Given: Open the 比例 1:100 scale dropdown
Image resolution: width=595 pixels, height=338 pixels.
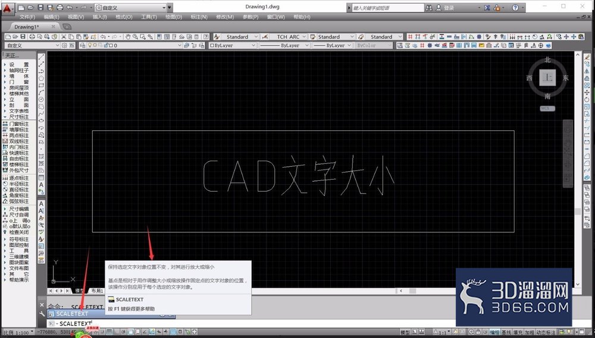Looking at the screenshot, I should pos(17,333).
